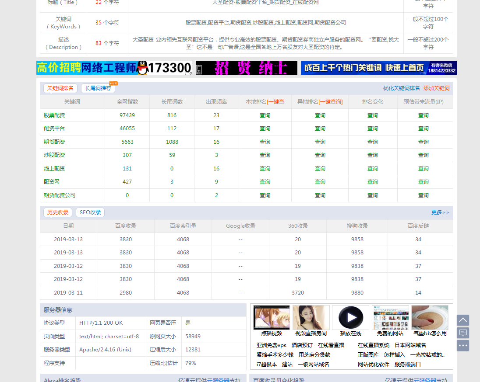Click 本地排名 查询 for 股票配资 row
The height and width of the screenshot is (382, 480).
tap(265, 115)
